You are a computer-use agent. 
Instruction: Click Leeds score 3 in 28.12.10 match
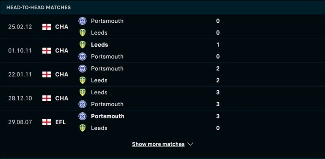218,92
